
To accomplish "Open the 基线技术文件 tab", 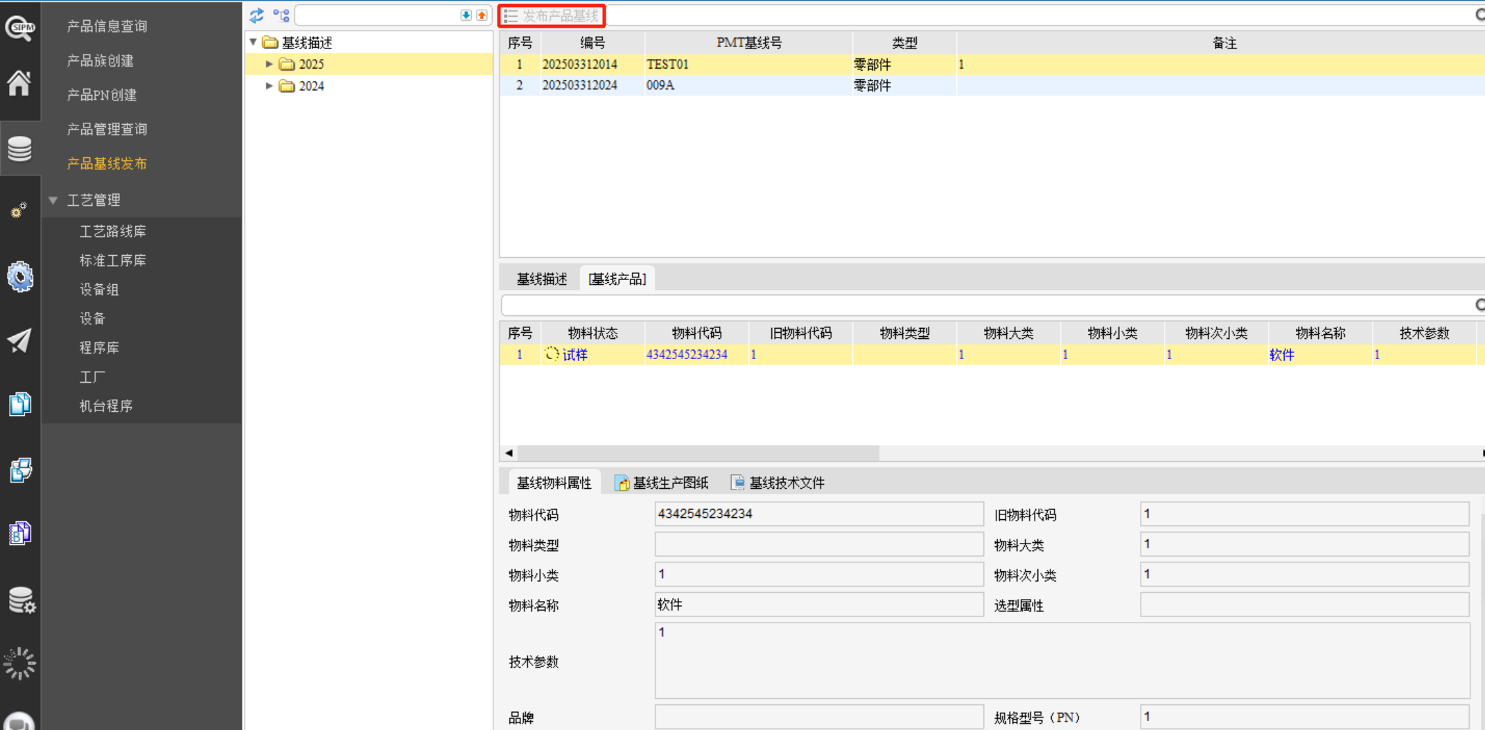I will point(778,483).
